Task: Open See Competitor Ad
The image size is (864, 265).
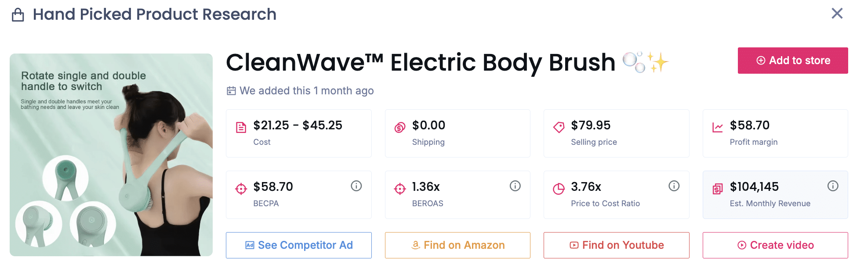Action: tap(298, 245)
